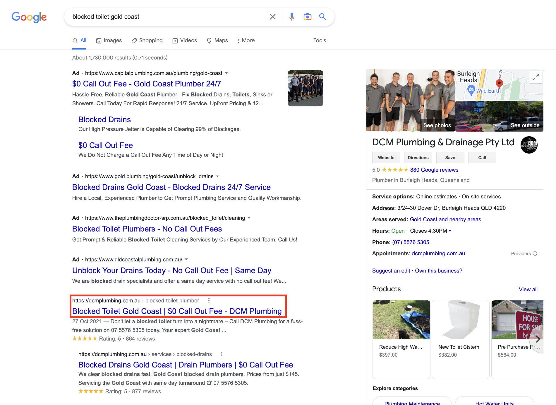The image size is (556, 405).
Task: Click 'Gold Coast and nearby areas' link
Action: click(x=445, y=219)
